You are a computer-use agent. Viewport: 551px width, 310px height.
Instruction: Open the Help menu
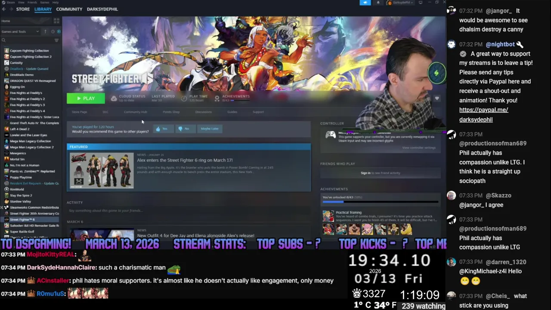click(55, 2)
